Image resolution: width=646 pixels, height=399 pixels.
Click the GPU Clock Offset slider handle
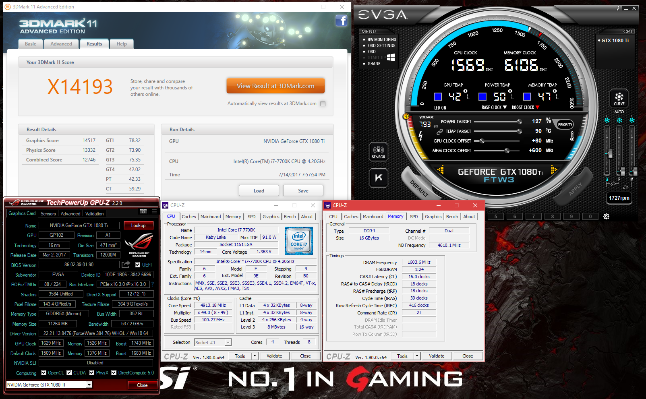coord(482,141)
